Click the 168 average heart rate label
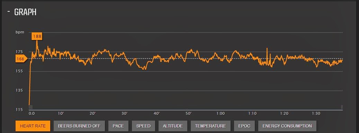 (x=21, y=59)
